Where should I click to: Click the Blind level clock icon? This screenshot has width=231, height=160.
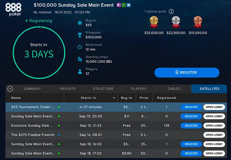[x=80, y=47]
